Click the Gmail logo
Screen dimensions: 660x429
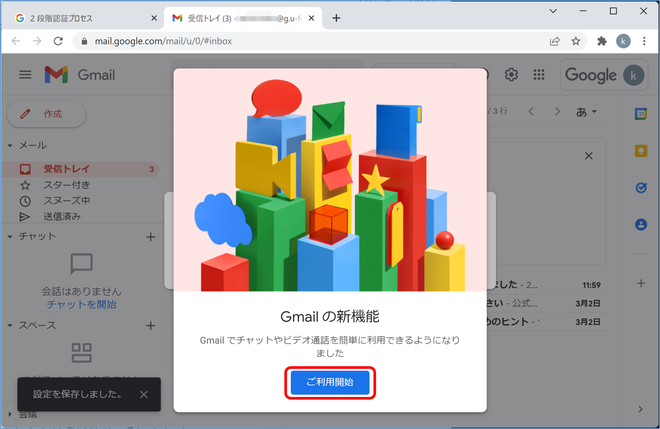pyautogui.click(x=80, y=75)
